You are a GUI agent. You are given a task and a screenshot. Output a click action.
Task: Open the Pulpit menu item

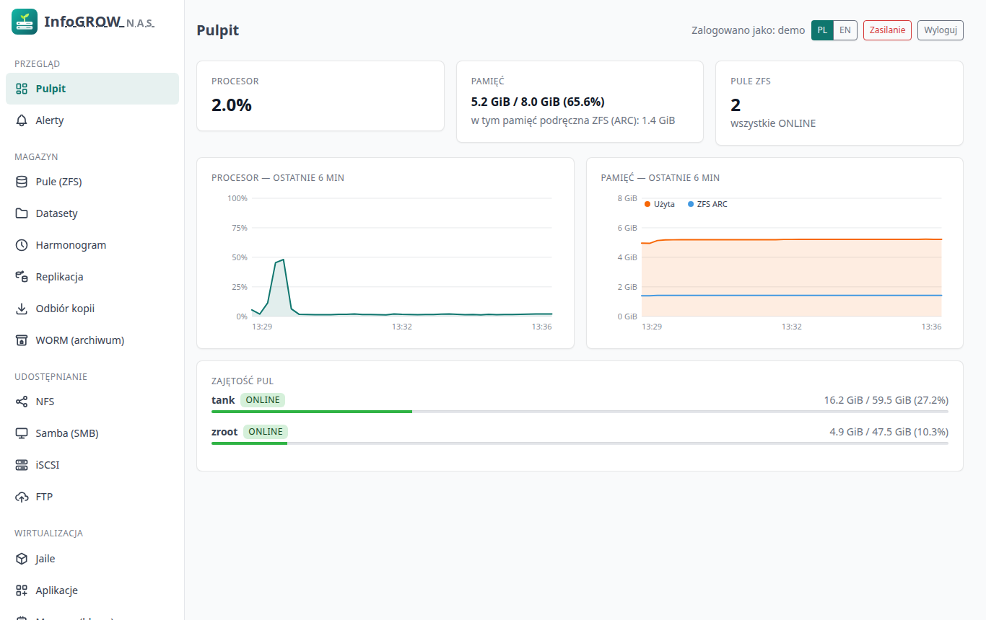pyautogui.click(x=92, y=89)
